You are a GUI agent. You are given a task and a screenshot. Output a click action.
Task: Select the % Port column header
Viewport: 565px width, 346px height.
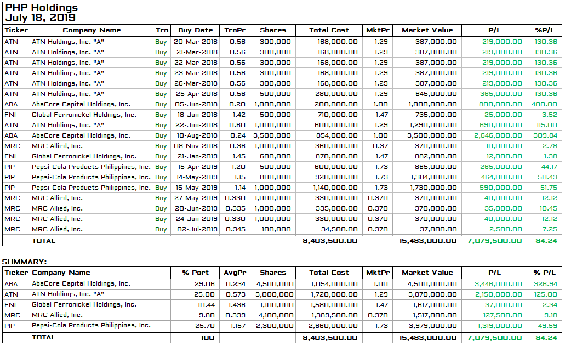[x=195, y=273]
